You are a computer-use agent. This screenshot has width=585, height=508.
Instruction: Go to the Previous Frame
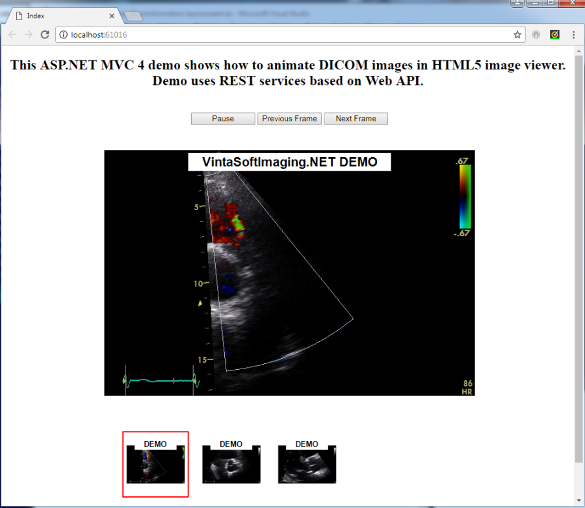pos(289,119)
